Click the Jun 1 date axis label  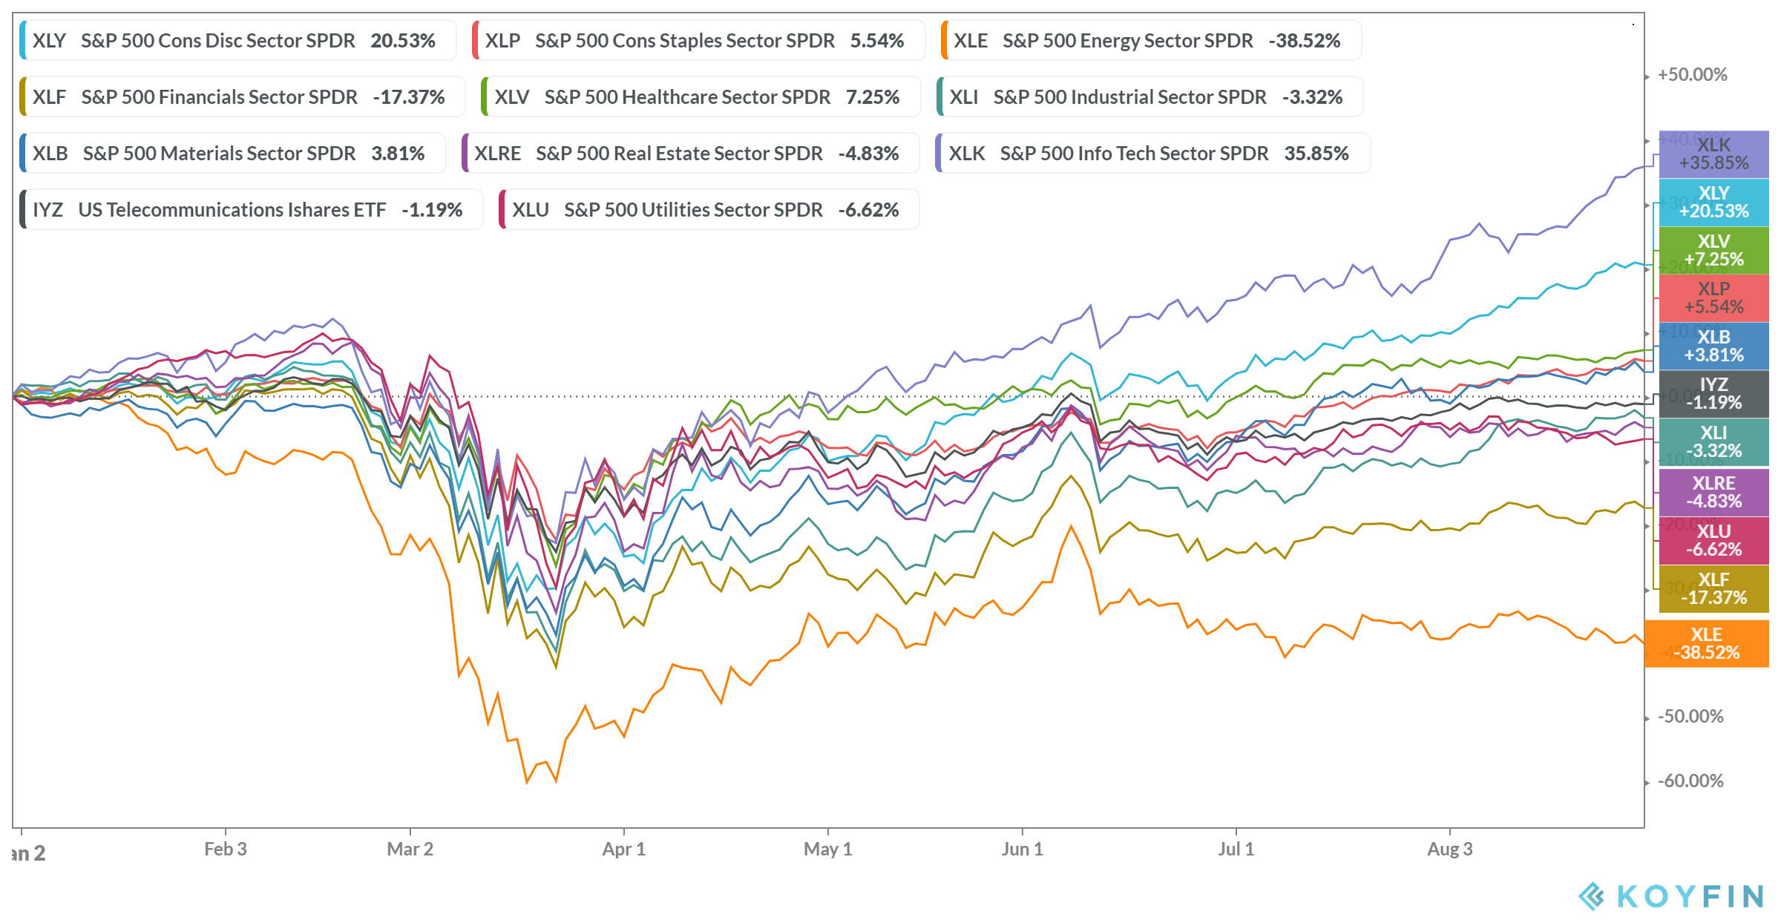coord(1023,850)
